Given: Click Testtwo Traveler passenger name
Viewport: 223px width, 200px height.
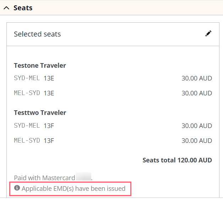Looking at the screenshot, I should tap(40, 113).
